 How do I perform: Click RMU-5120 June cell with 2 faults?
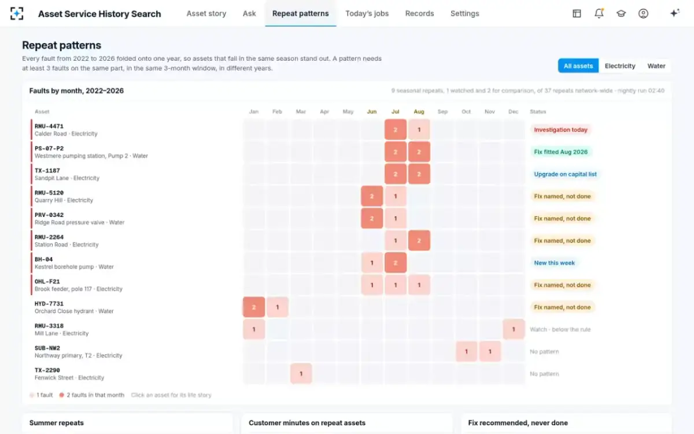click(372, 196)
